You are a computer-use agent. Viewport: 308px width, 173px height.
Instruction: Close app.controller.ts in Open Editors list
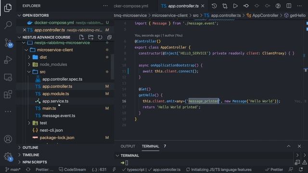point(25,30)
